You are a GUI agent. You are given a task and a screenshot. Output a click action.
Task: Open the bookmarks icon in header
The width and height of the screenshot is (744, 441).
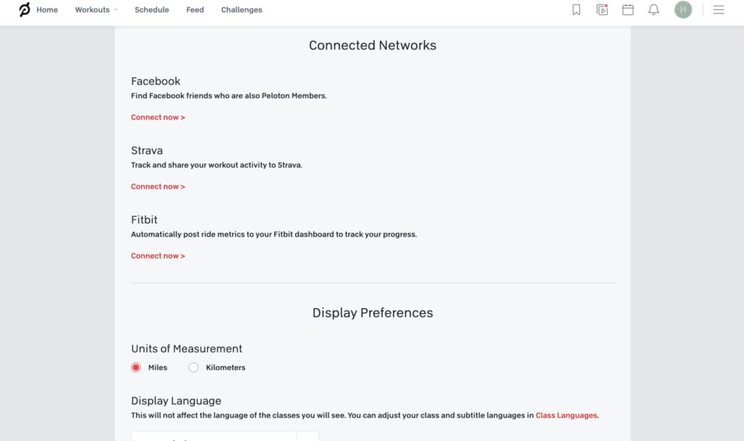(x=576, y=9)
